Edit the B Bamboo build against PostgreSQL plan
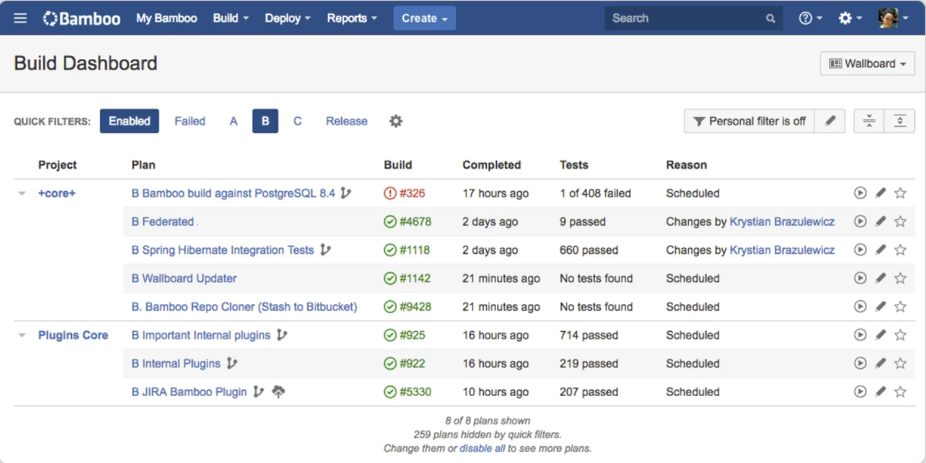This screenshot has height=463, width=926. (x=881, y=193)
